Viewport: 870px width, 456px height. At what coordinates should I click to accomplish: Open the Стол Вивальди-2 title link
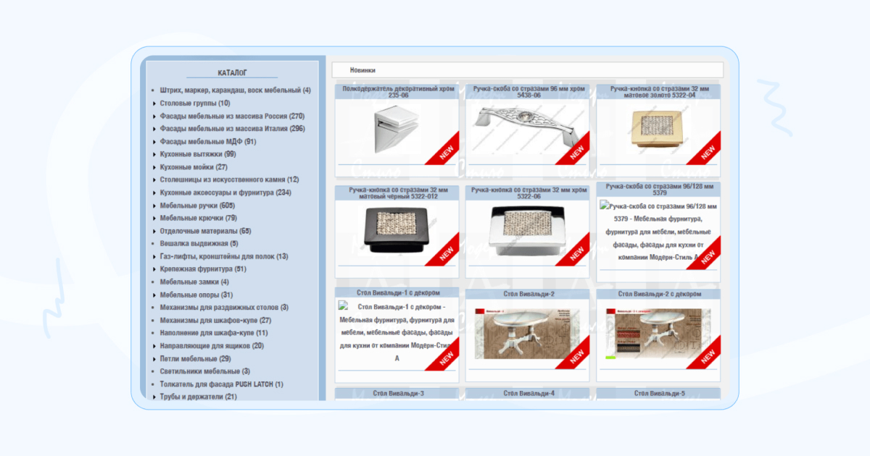click(528, 294)
